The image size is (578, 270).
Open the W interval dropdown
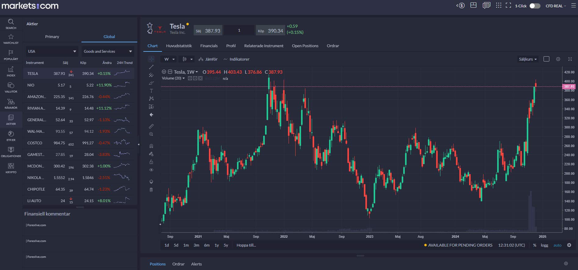tap(170, 59)
